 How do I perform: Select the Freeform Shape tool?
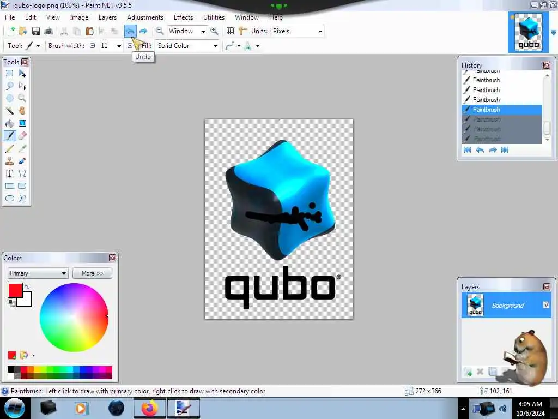click(x=22, y=199)
